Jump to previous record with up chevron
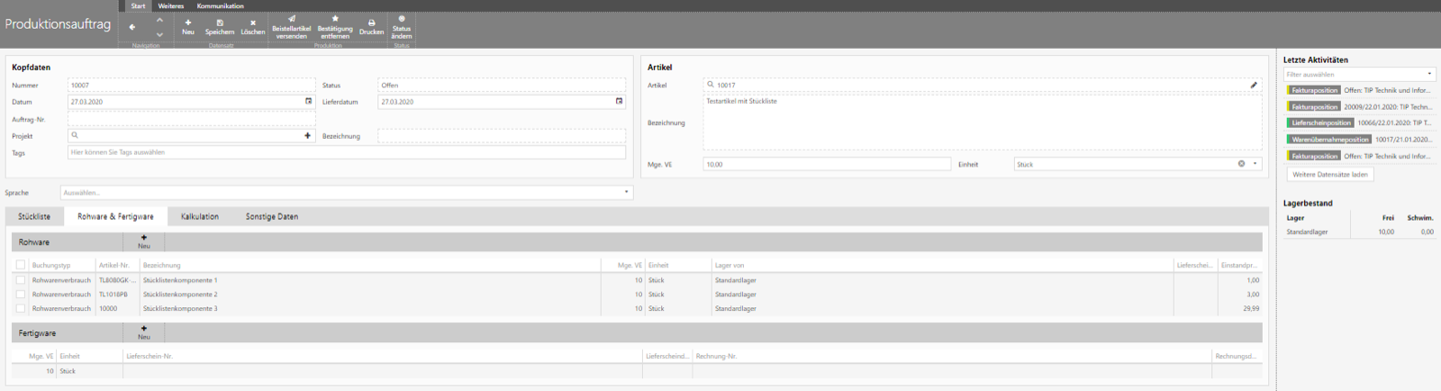1441x391 pixels. coord(159,20)
